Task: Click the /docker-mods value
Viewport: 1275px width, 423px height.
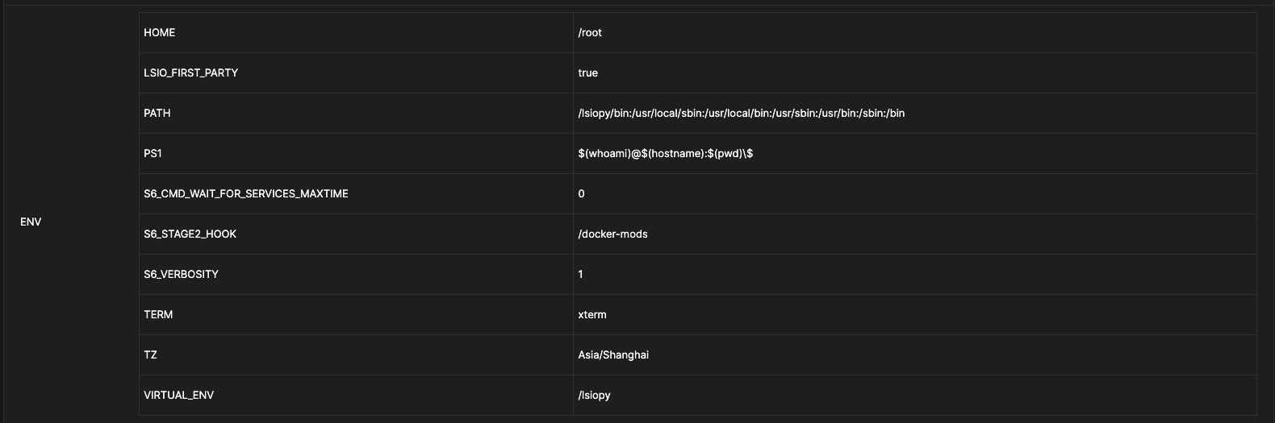Action: [612, 234]
